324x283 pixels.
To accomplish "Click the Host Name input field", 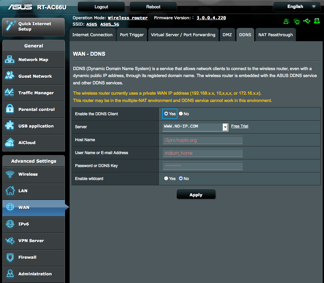I will (x=202, y=140).
